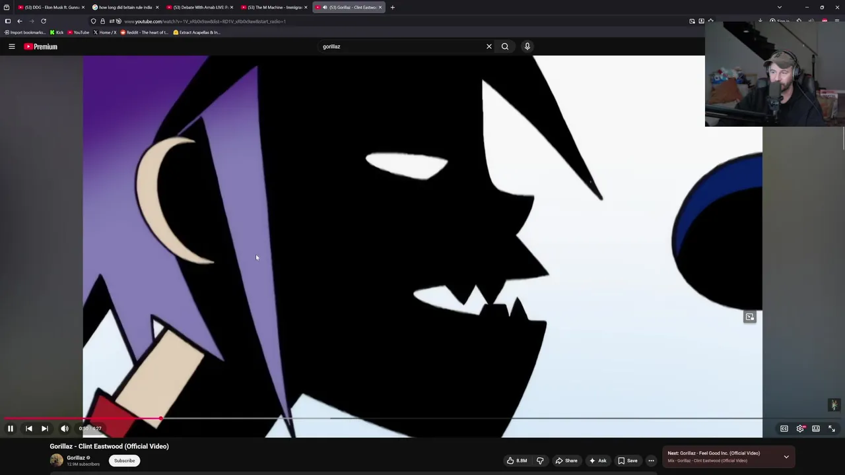Switch to The M Machine tab
Image resolution: width=845 pixels, height=475 pixels.
pos(275,7)
